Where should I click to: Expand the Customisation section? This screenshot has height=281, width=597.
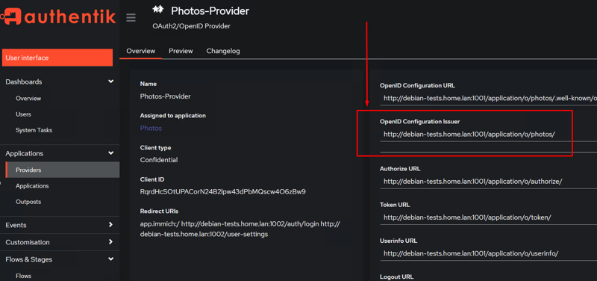[60, 242]
